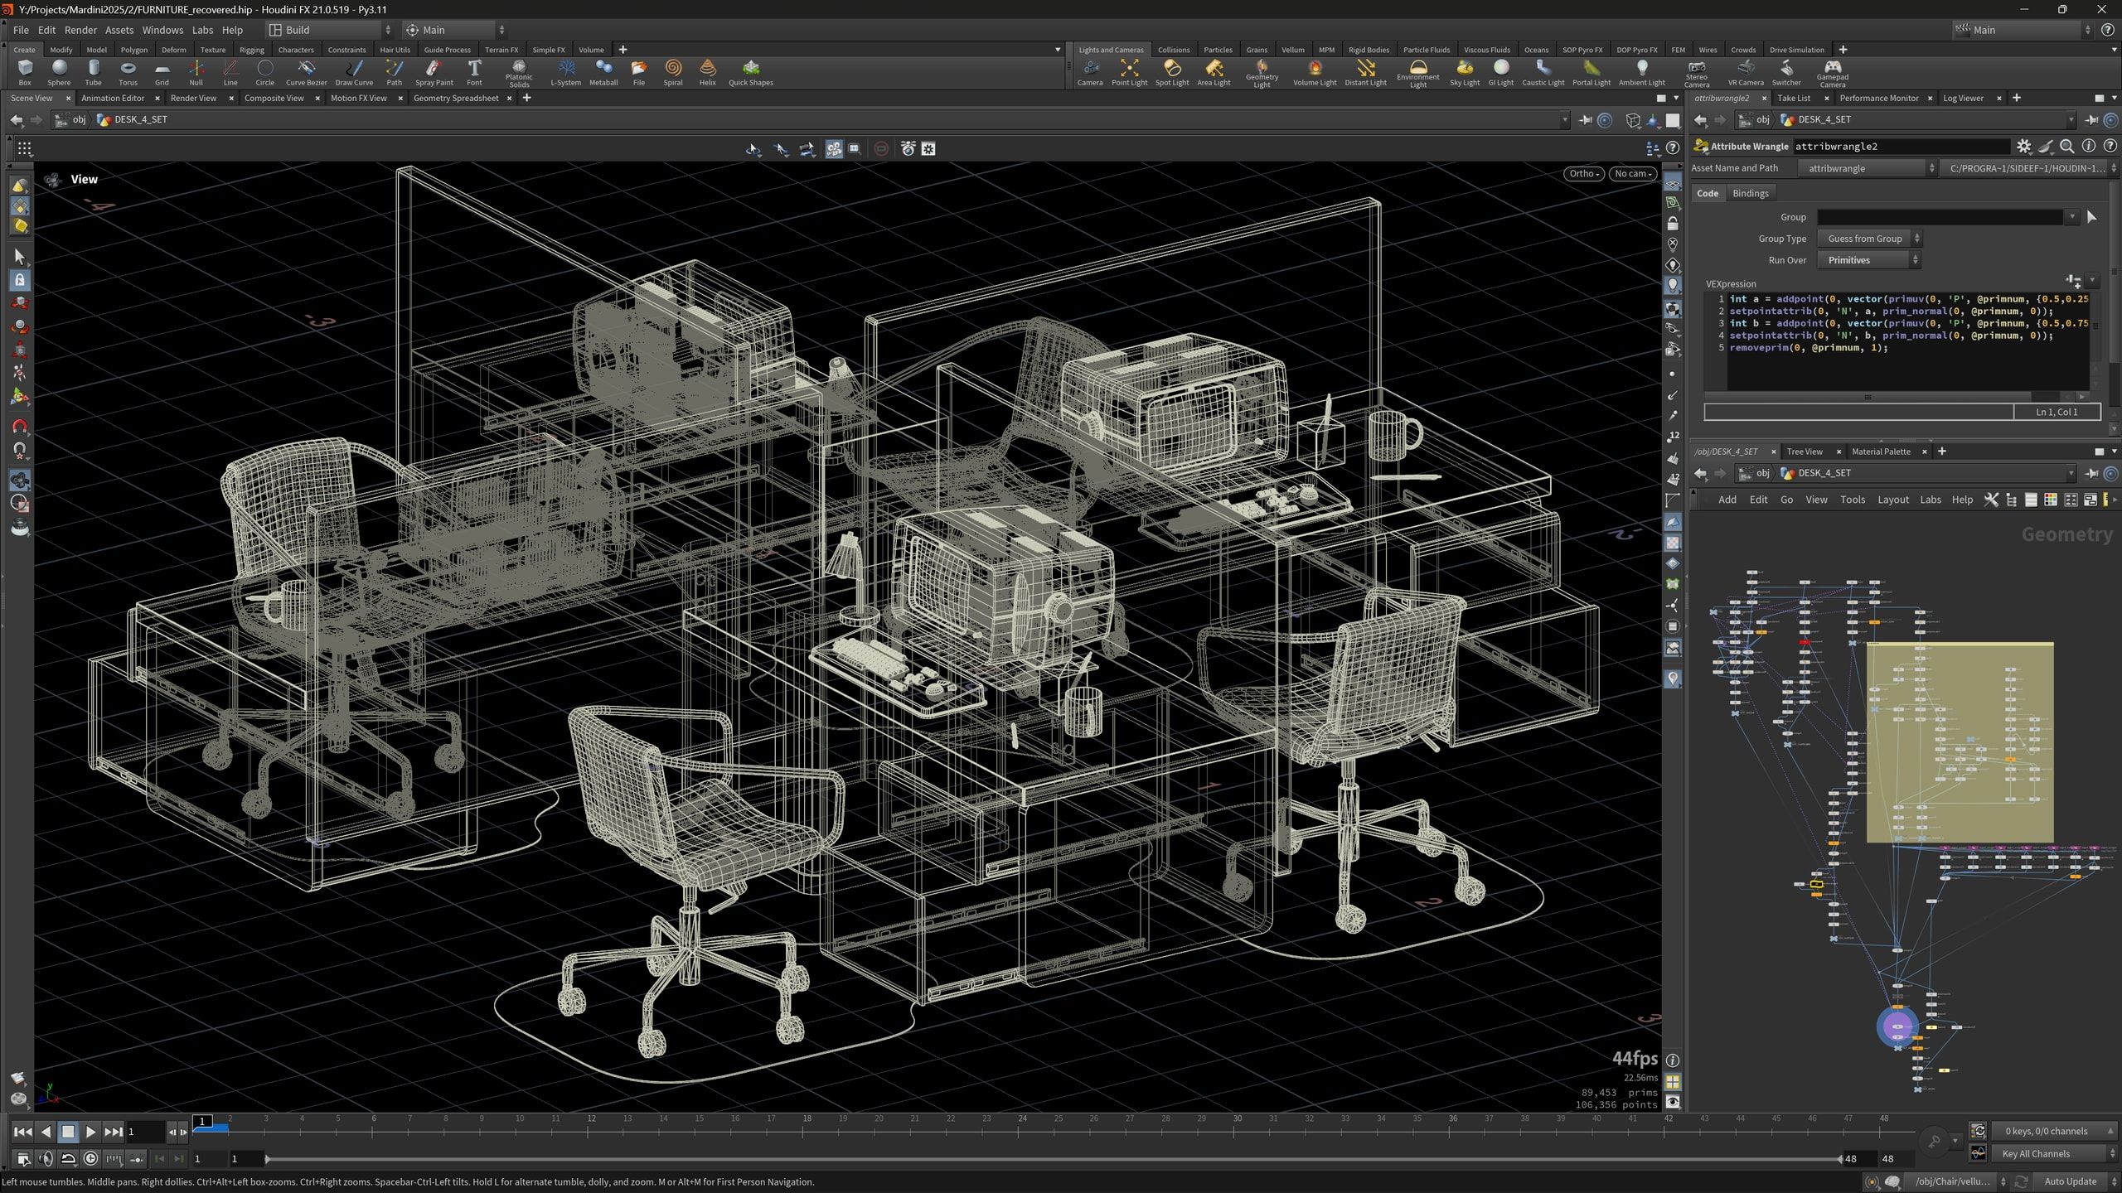Switch to the Render View tab

pyautogui.click(x=193, y=98)
